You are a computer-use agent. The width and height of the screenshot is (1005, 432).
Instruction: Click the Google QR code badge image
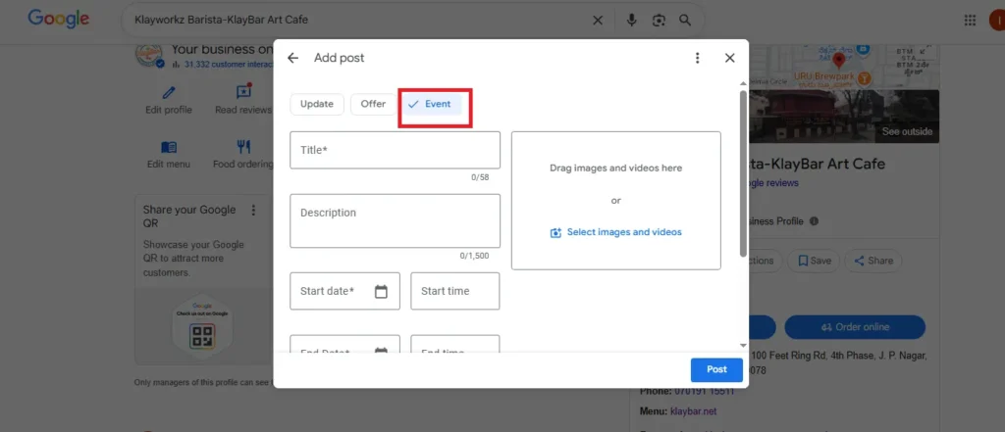[x=202, y=329]
